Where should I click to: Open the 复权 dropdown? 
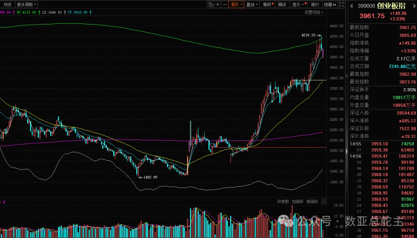click(236, 5)
